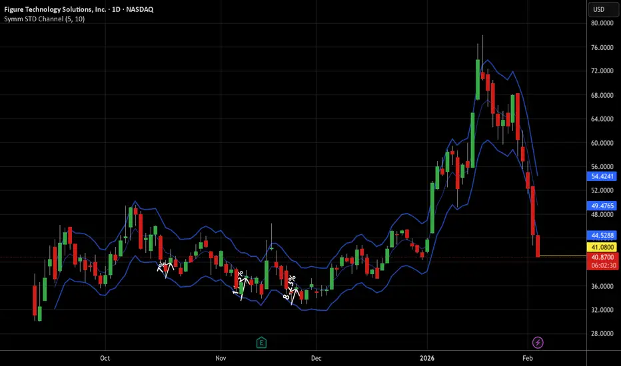Screen dimensions: 621x366
Task: Click the earnings 'E' marker icon
Action: click(261, 342)
